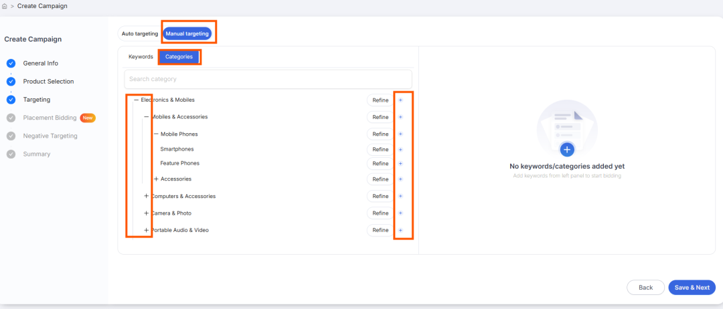This screenshot has width=723, height=309.
Task: Collapse the Electronics & Mobiles tree node
Action: [137, 100]
